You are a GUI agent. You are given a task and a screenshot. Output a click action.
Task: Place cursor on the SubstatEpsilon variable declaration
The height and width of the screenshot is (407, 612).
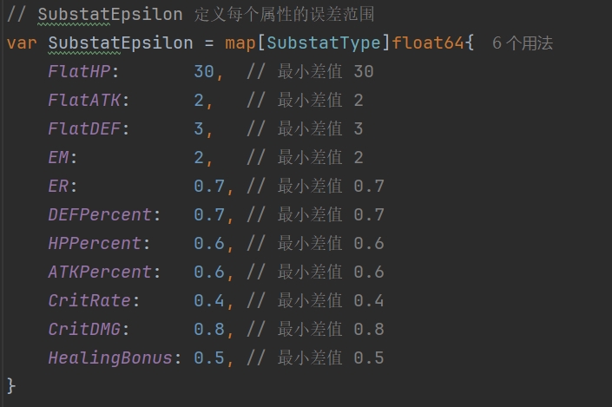tap(121, 43)
